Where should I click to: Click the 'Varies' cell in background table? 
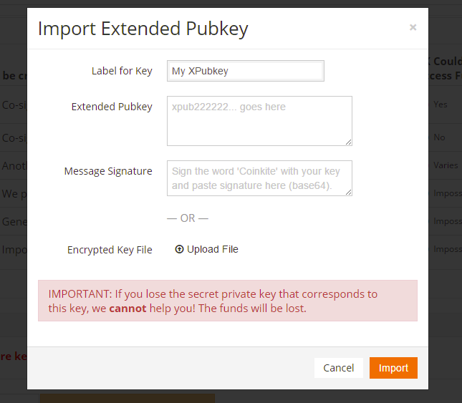tap(446, 165)
